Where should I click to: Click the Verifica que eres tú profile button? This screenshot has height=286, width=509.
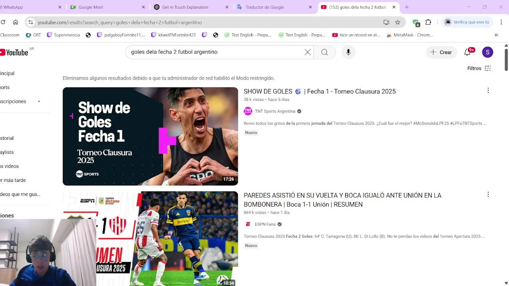pyautogui.click(x=467, y=22)
